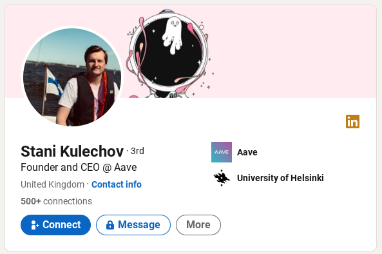Image resolution: width=382 pixels, height=254 pixels.
Task: Click the lock icon on Message button
Action: coord(110,225)
